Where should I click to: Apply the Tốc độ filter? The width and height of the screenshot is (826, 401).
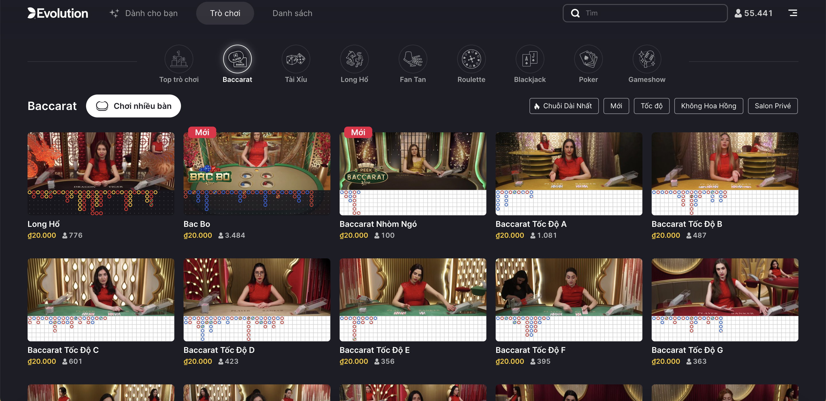click(x=652, y=106)
